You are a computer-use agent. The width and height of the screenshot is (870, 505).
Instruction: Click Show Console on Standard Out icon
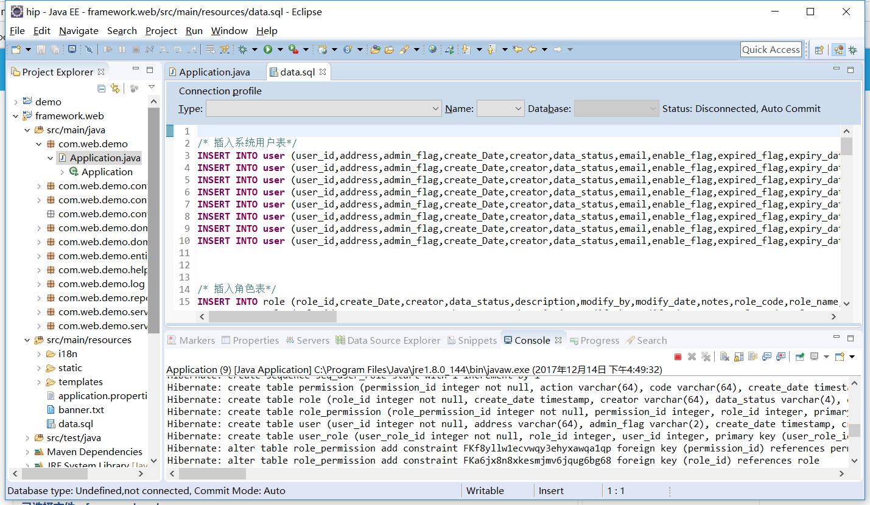point(767,357)
